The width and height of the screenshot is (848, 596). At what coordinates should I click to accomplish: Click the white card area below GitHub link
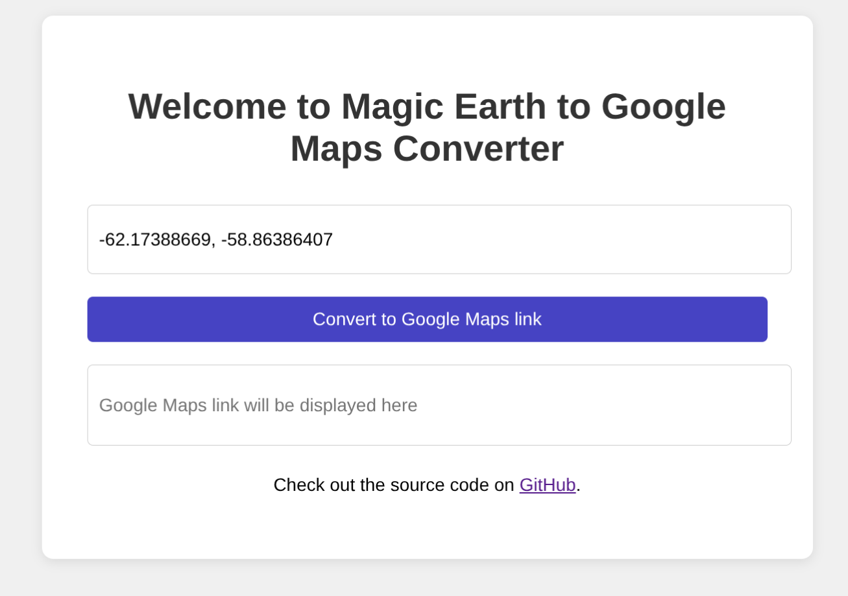[427, 529]
